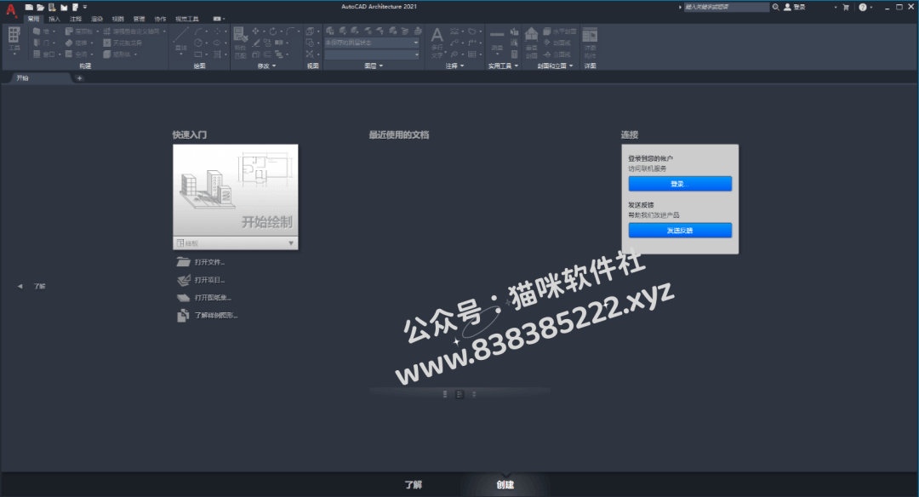Viewport: 919px width, 497px height.
Task: Click the left arrow 了解 side navigation
Action: pos(31,286)
